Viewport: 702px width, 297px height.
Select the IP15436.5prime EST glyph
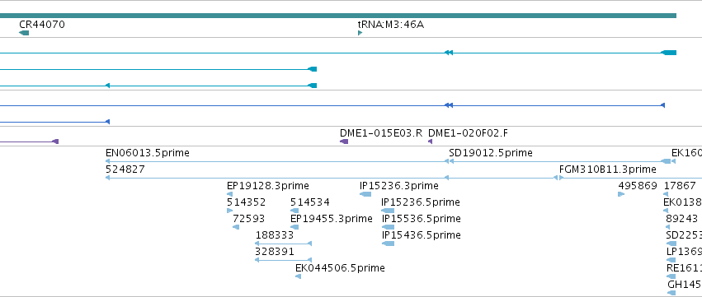pos(389,244)
